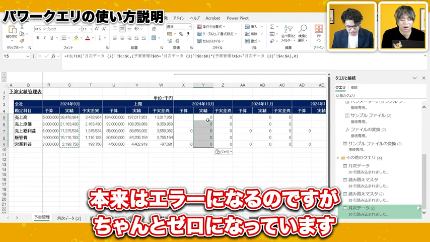Click the Insert Function fx icon
Screen dimensions: 430x242
coord(54,56)
